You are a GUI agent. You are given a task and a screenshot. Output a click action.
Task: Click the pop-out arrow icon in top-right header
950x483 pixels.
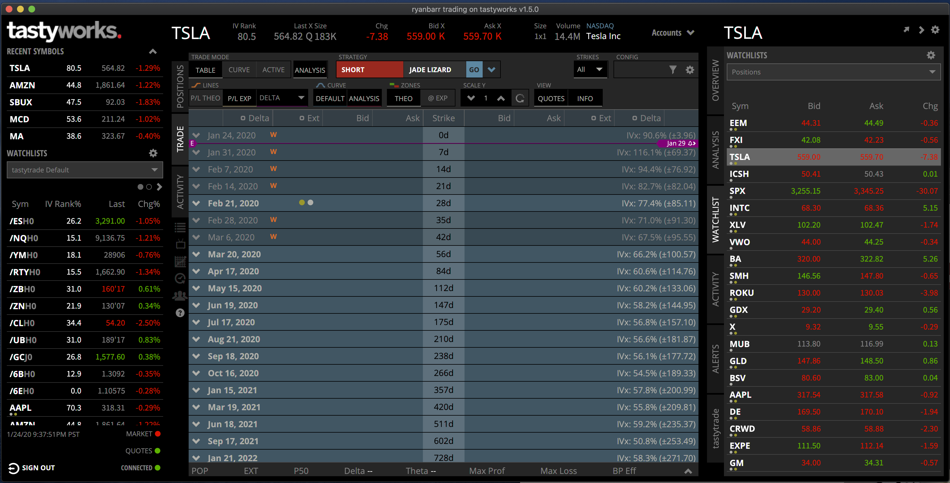point(906,30)
